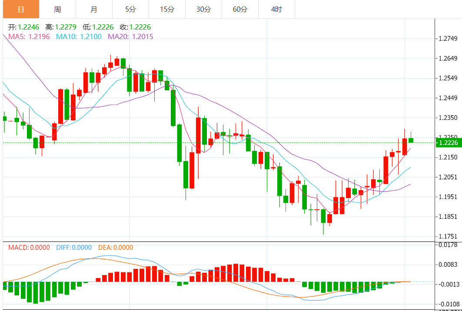Open the 15分 timeframe tab

[167, 10]
